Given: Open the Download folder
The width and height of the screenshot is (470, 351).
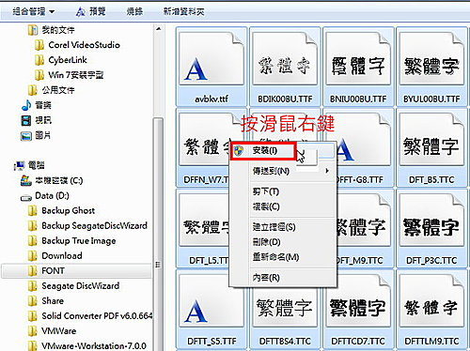Looking at the screenshot, I should [x=55, y=256].
